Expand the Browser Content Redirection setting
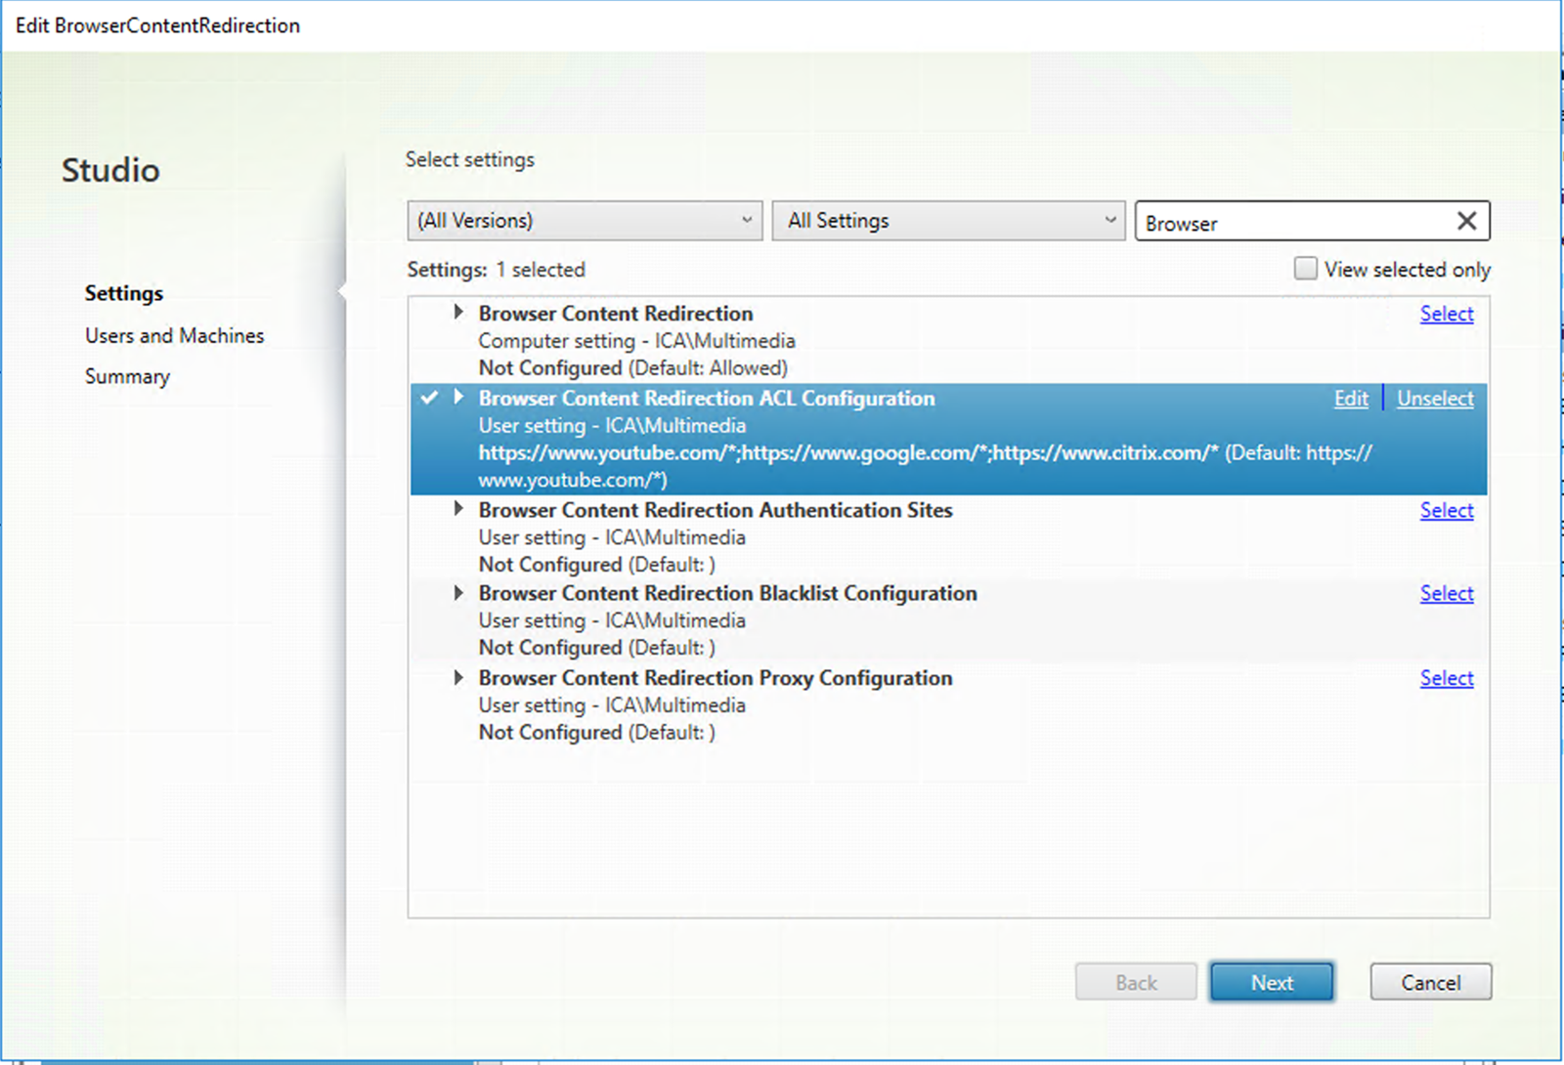This screenshot has height=1065, width=1564. [458, 312]
